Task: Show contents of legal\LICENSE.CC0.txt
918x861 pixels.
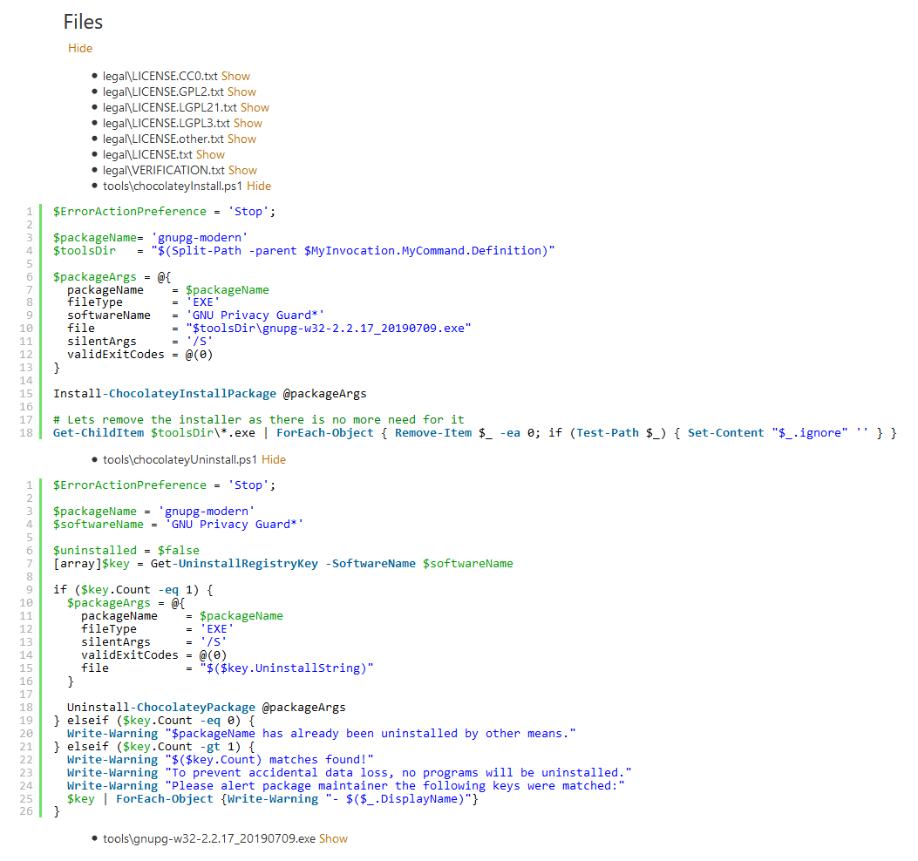Action: click(x=235, y=76)
